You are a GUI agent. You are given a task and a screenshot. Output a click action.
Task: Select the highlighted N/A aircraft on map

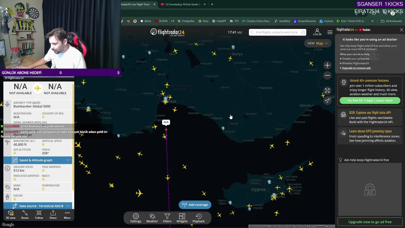click(x=166, y=130)
